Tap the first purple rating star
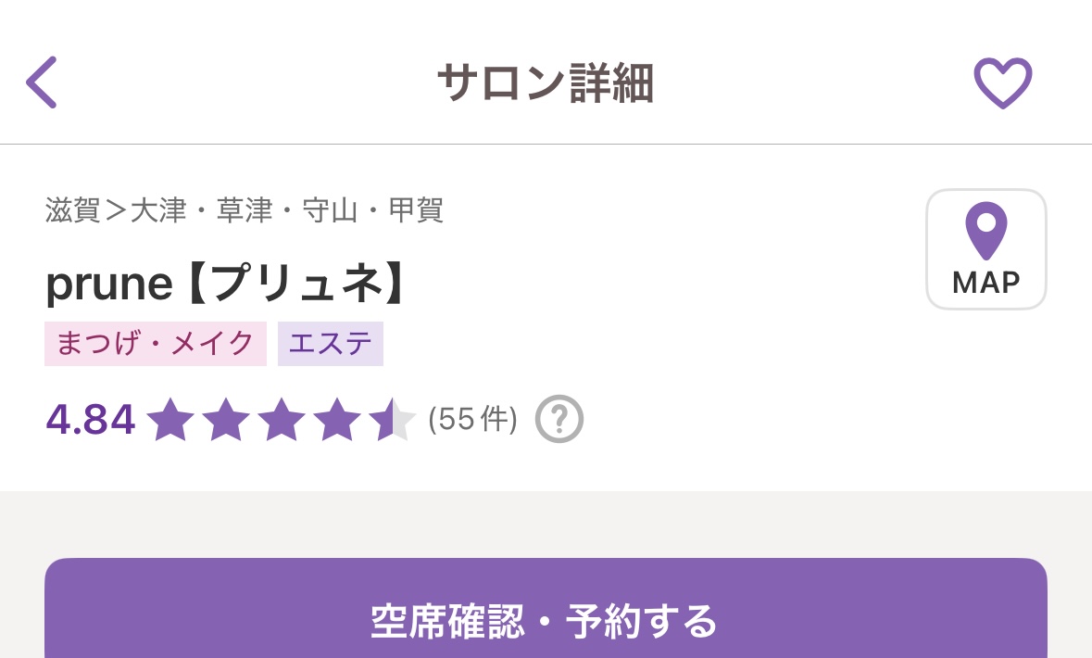This screenshot has width=1092, height=658. tap(169, 419)
